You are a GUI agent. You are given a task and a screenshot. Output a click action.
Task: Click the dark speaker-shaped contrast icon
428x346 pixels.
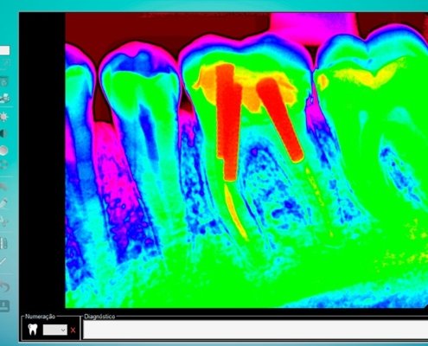coord(3,134)
